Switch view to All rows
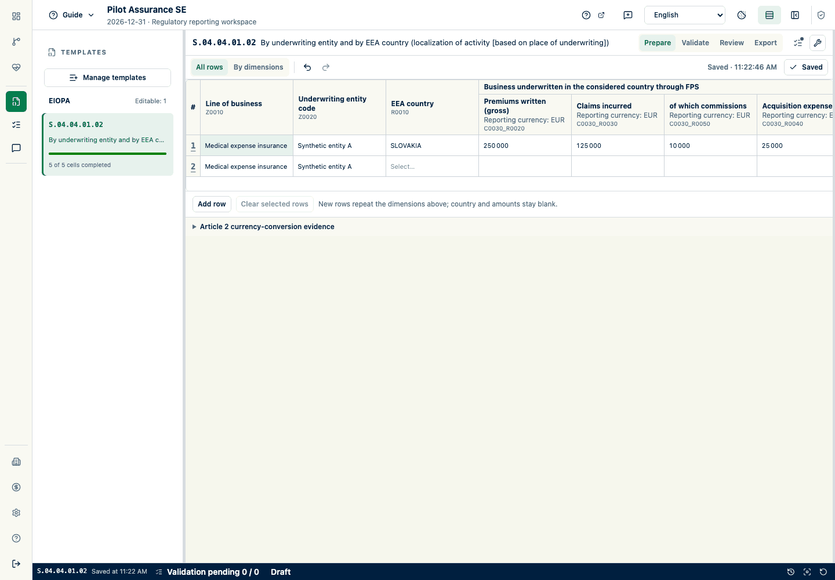Screen dimensions: 835x580 coord(209,67)
